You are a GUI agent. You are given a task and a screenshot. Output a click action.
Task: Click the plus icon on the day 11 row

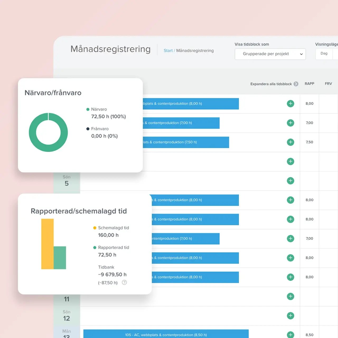[290, 296]
